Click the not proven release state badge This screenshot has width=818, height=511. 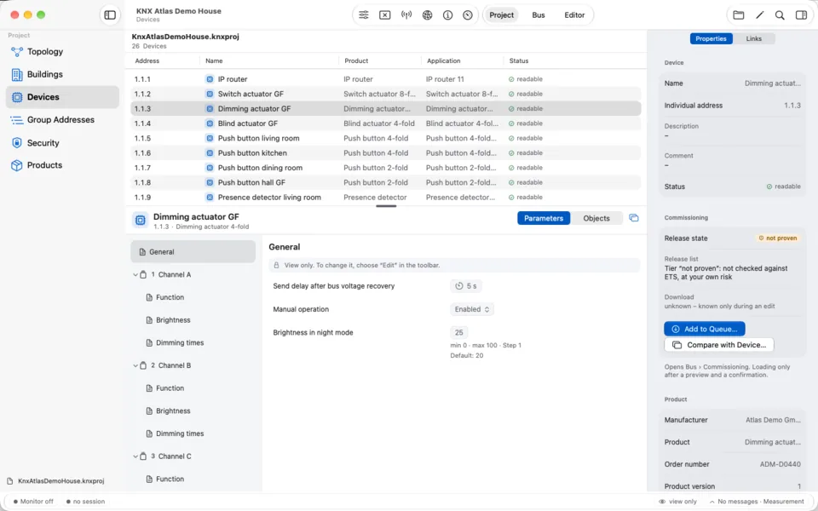pyautogui.click(x=777, y=238)
